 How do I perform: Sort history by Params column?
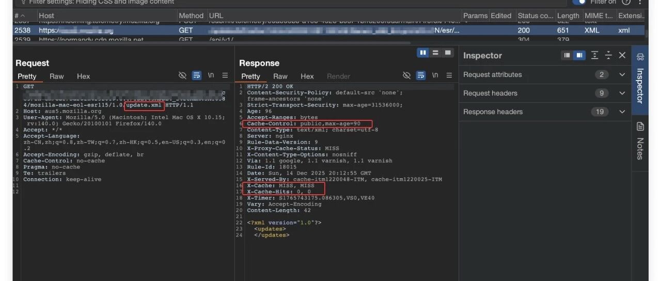pyautogui.click(x=475, y=15)
